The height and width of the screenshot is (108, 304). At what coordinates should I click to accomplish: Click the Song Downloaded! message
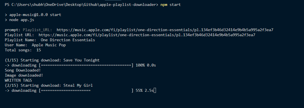pos(23,70)
